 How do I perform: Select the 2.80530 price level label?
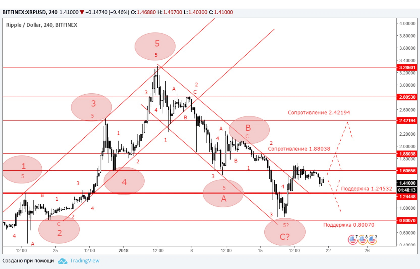point(407,97)
